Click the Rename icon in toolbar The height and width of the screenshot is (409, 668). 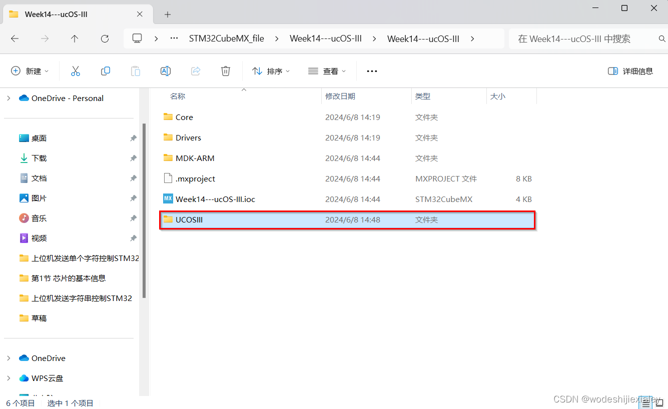tap(166, 71)
